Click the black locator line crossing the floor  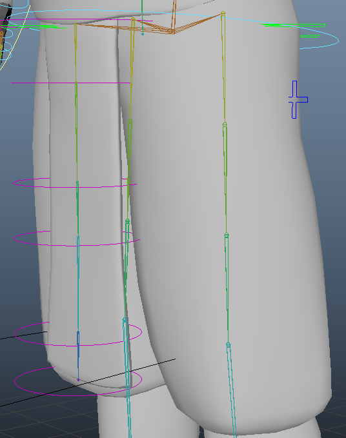coord(88,382)
